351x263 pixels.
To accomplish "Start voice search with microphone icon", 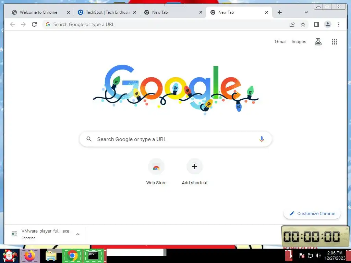I will pyautogui.click(x=262, y=139).
